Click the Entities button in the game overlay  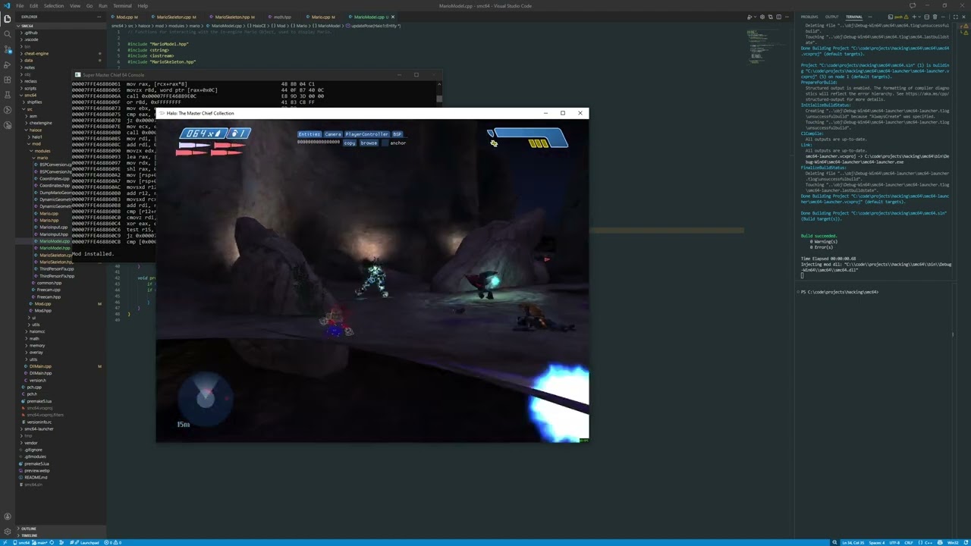[310, 134]
